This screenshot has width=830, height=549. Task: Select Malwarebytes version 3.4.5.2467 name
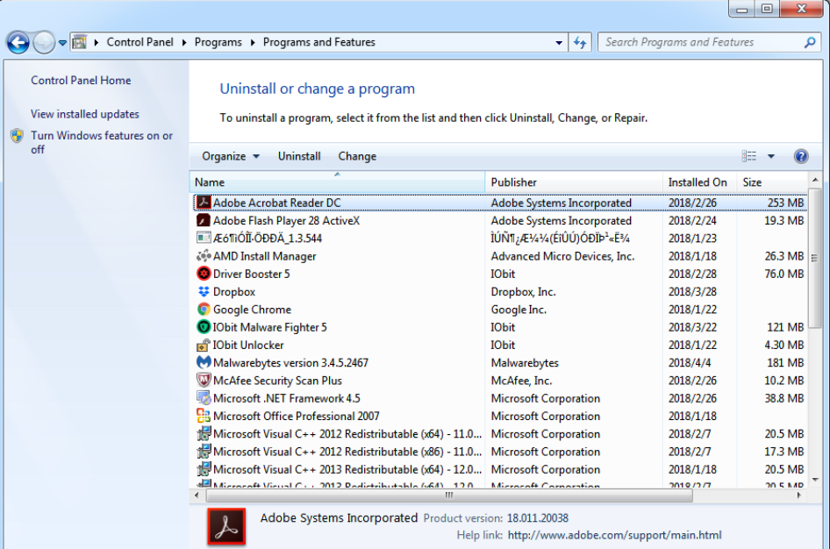(290, 363)
